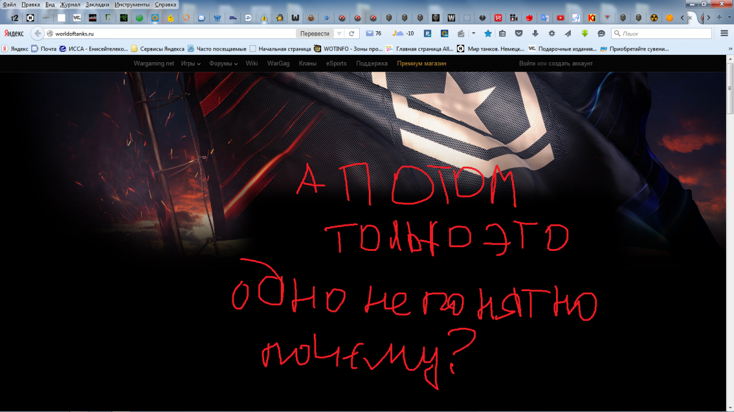Click the Wargaming.net site link
Viewport: 734px width, 412px height.
154,63
